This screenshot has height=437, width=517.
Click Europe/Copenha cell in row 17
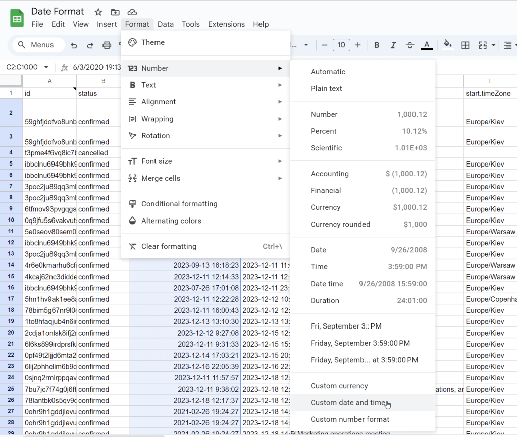point(490,299)
